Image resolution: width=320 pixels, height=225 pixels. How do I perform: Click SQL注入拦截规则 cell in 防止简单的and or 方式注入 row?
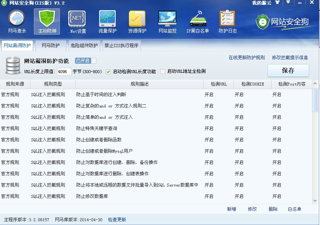(48, 117)
